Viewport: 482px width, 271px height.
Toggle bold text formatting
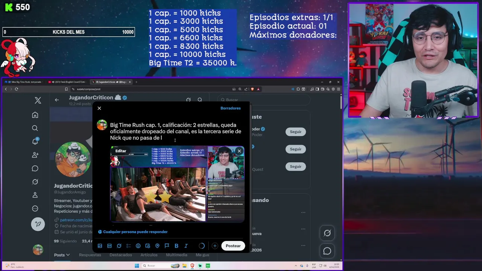coord(176,246)
